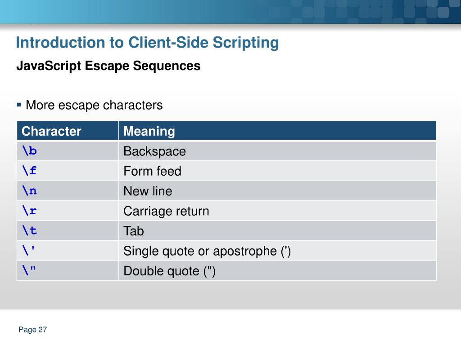Select the Tab meaning cell
This screenshot has width=461, height=345.
click(277, 231)
